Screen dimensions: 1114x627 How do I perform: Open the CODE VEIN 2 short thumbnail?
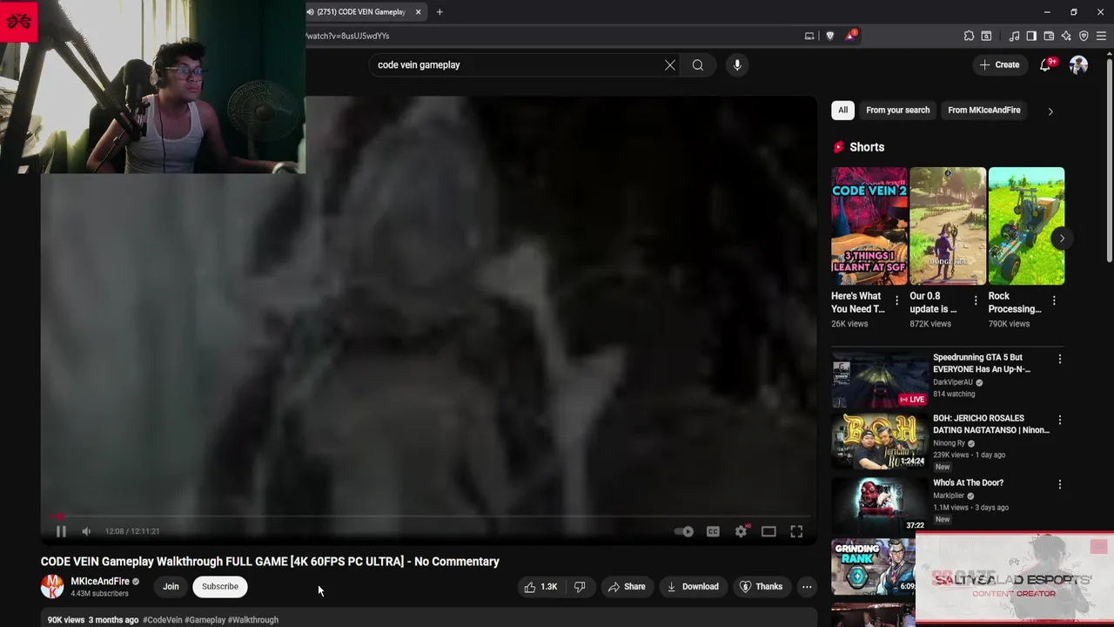[x=869, y=226]
